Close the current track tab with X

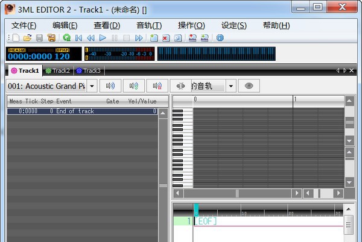pos(351,70)
